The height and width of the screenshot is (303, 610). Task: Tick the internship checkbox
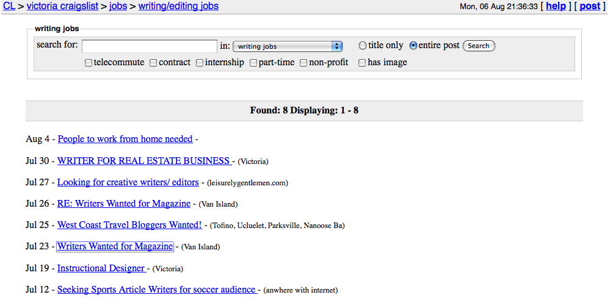click(x=200, y=63)
